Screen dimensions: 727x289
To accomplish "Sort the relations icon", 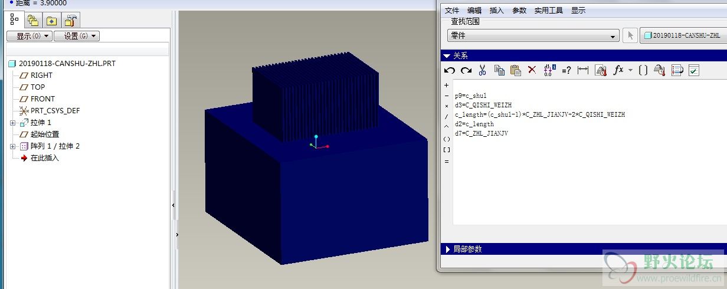I will point(677,71).
